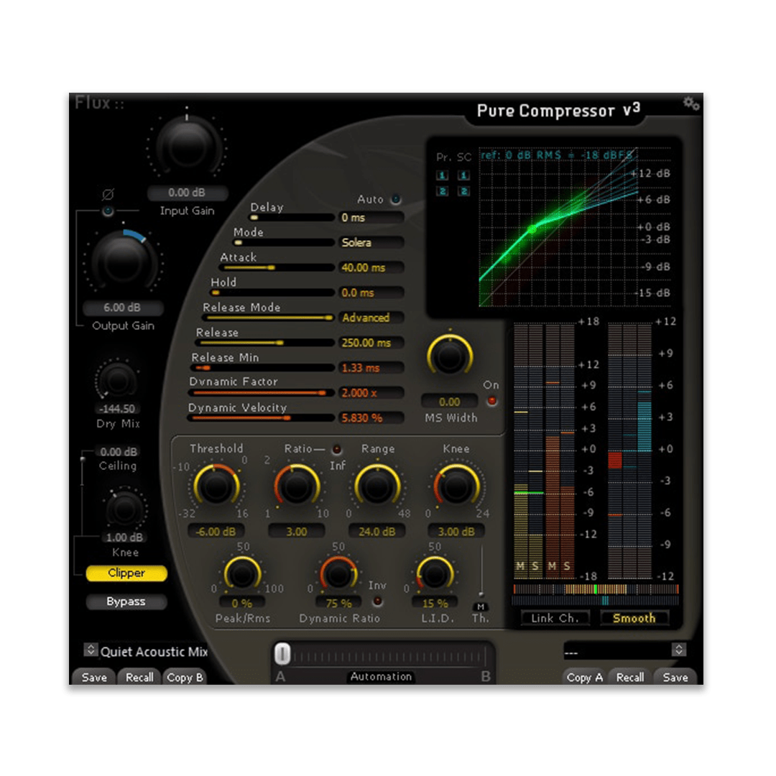Image resolution: width=776 pixels, height=776 pixels.
Task: Open the slot B preset selector arrows
Action: point(678,650)
